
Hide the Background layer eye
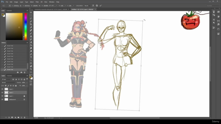tap(2, 100)
